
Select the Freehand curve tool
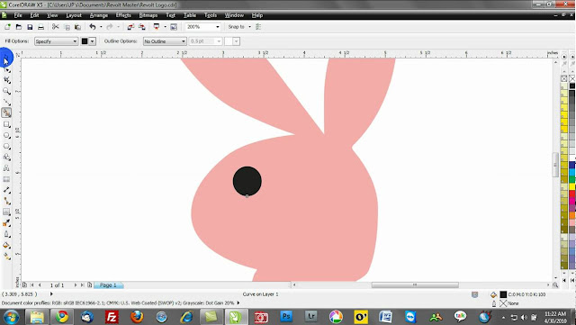point(6,102)
